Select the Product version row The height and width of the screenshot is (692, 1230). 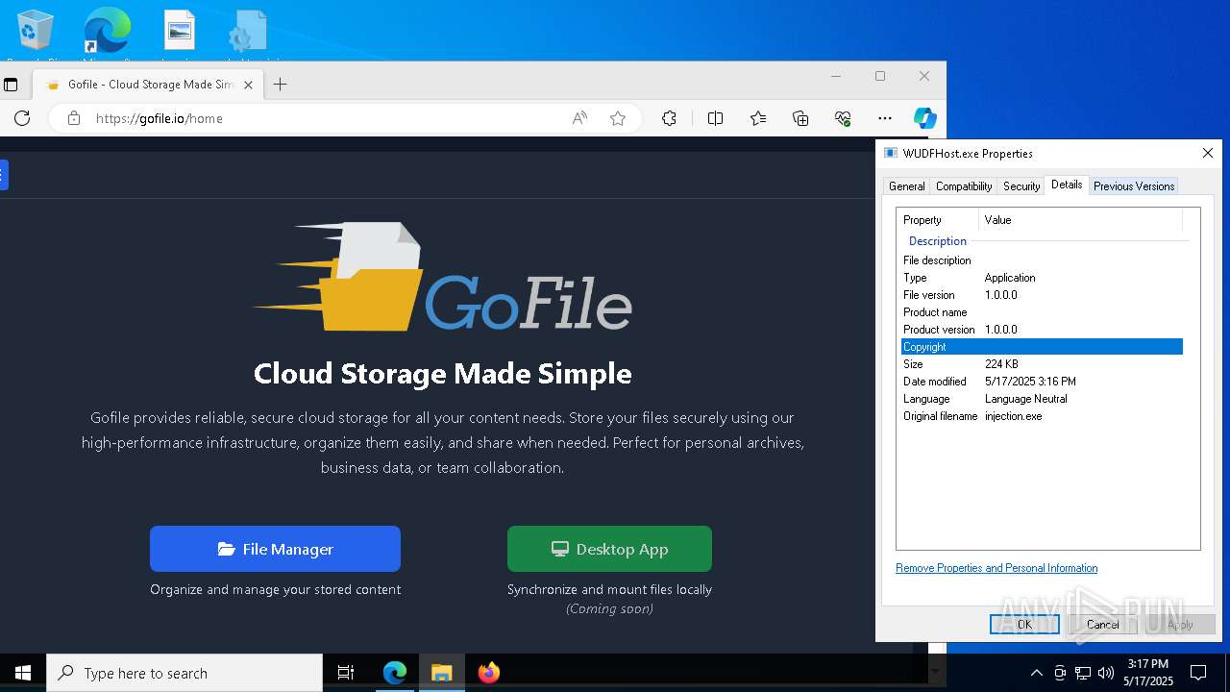pos(1042,330)
